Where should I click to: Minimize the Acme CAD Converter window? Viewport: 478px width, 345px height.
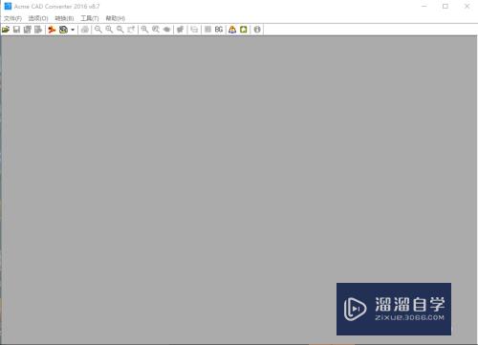click(x=424, y=6)
